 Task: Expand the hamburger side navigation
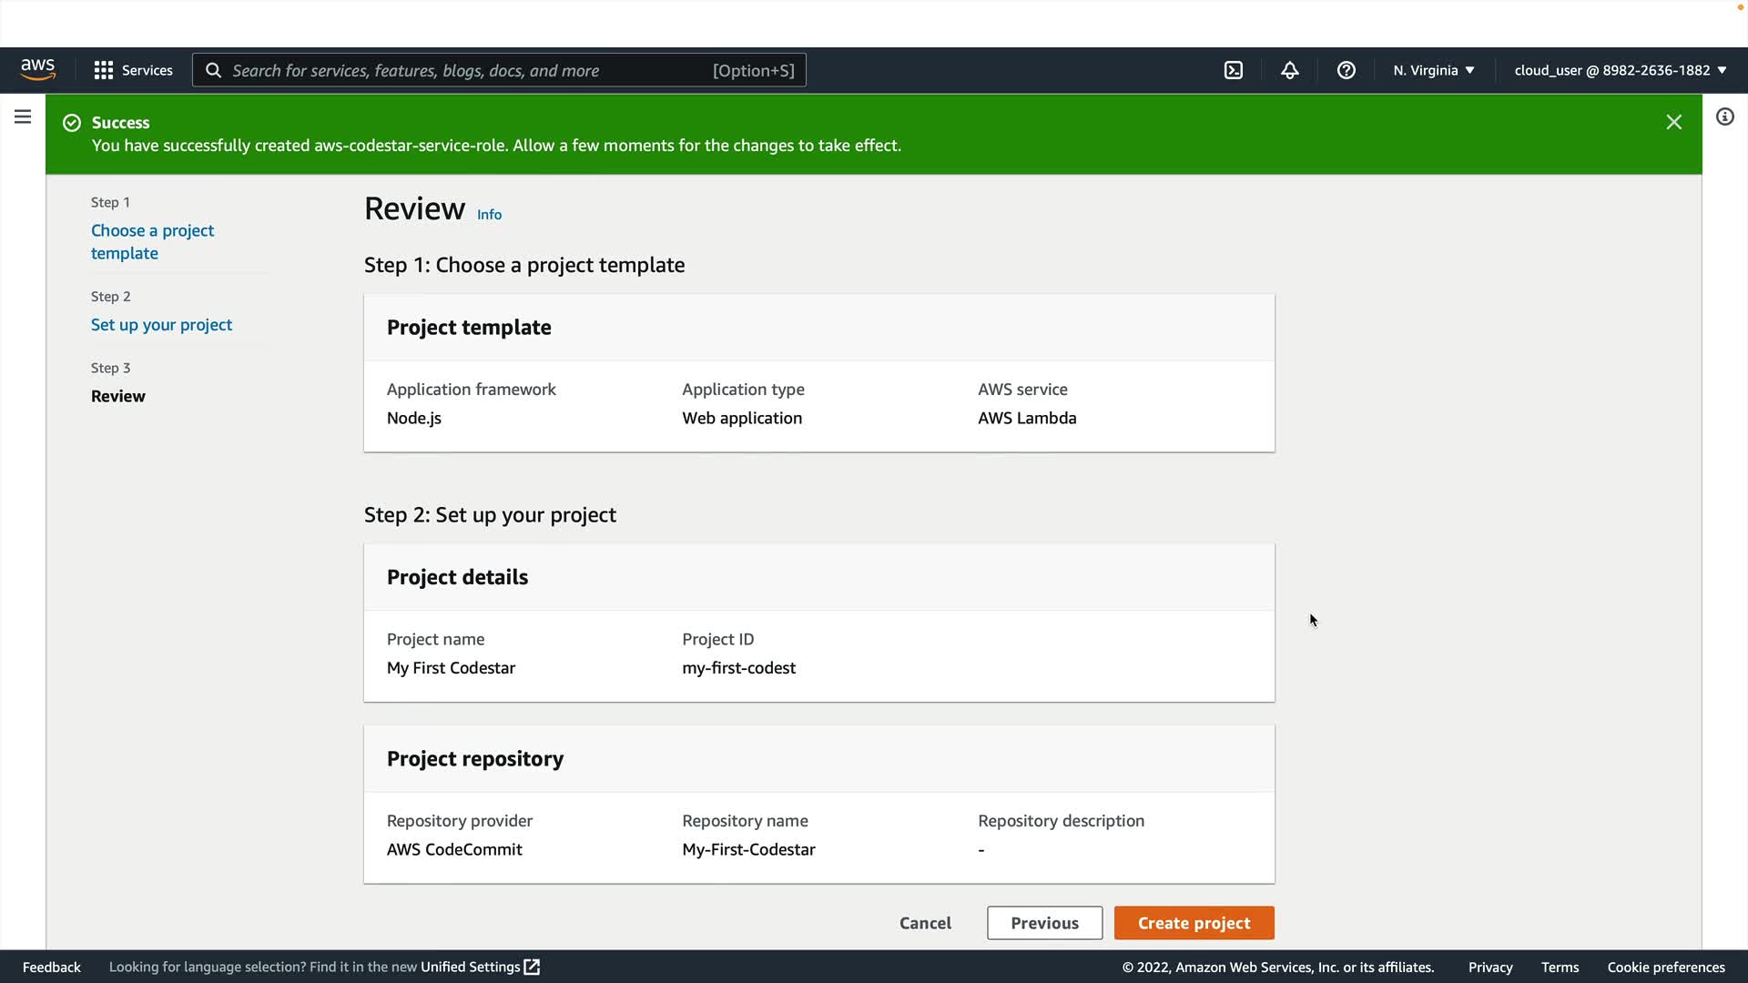pos(23,117)
